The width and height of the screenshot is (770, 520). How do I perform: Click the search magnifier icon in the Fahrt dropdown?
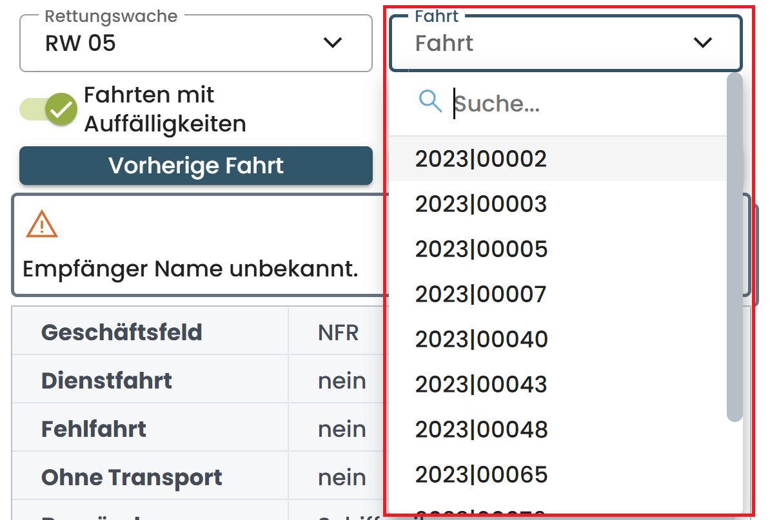(431, 102)
